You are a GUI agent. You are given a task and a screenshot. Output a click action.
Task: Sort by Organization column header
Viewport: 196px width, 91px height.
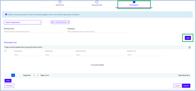[18, 51]
